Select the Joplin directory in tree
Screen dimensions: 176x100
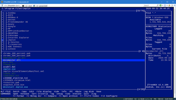(x=12, y=40)
